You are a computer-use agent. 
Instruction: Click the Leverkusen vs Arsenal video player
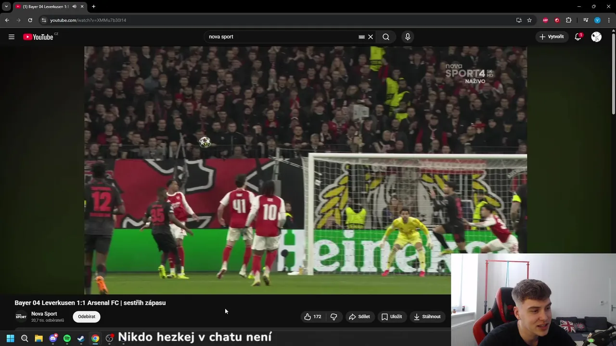pos(306,170)
